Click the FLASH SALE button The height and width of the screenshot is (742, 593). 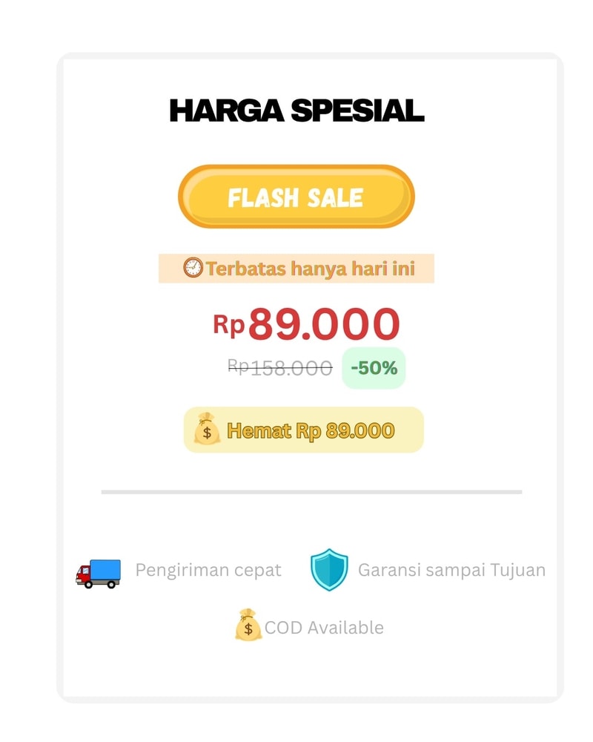[296, 197]
